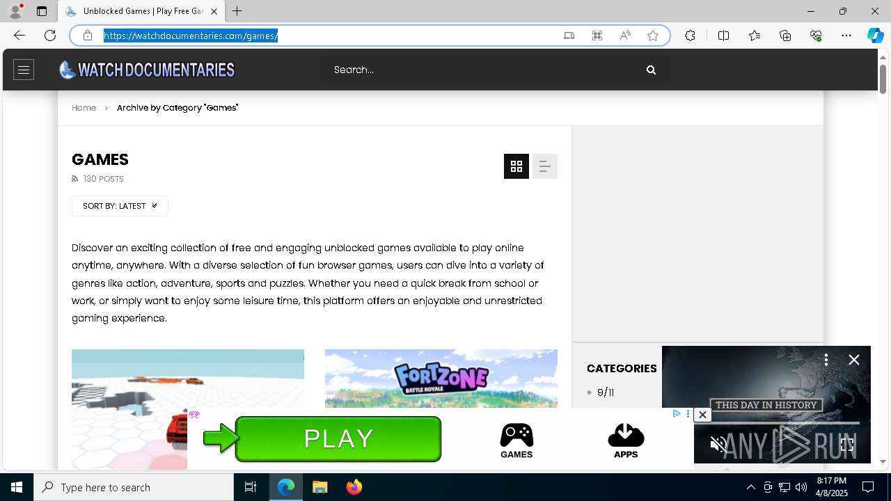Close the floating video player
This screenshot has width=891, height=501.
(854, 360)
